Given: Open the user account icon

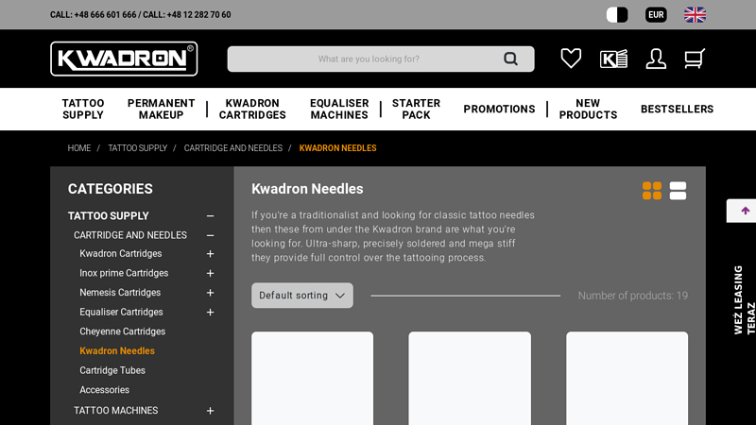Looking at the screenshot, I should (656, 59).
